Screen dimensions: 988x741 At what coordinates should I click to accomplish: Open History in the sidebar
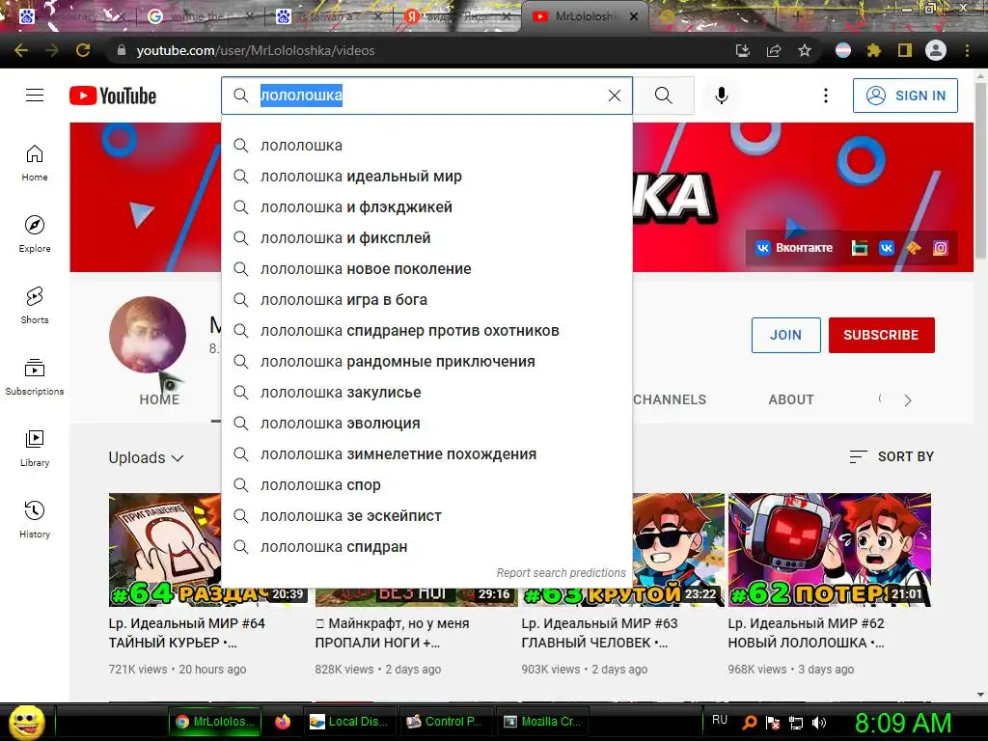click(x=35, y=520)
